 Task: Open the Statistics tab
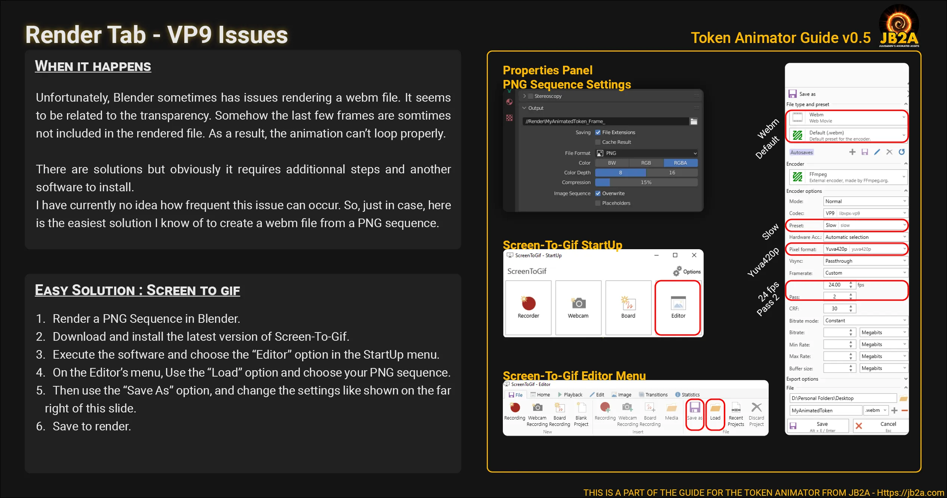[x=687, y=395]
